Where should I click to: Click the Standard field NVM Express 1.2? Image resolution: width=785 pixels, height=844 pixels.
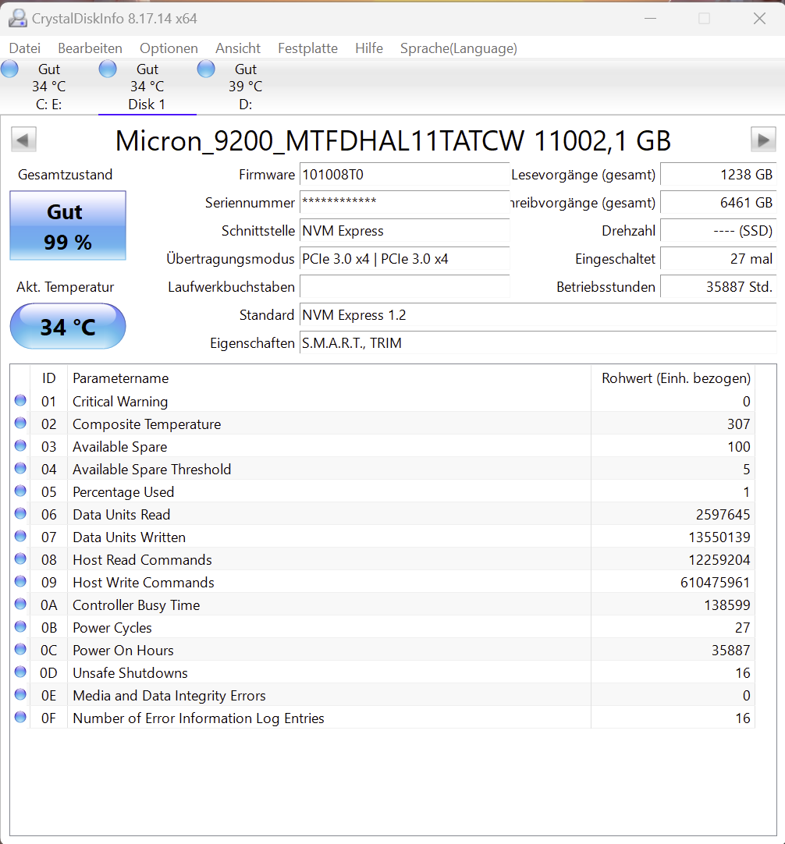click(x=538, y=315)
